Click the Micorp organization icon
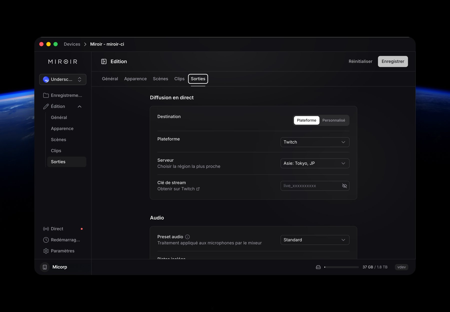The width and height of the screenshot is (450, 312). click(x=44, y=267)
